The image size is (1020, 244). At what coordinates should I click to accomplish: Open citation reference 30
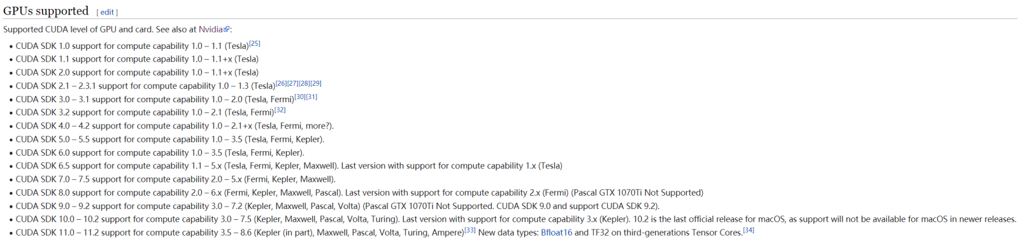pyautogui.click(x=300, y=97)
